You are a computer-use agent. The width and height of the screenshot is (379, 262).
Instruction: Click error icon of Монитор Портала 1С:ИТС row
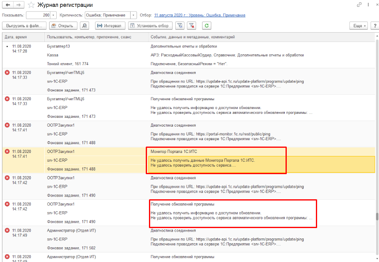click(7, 151)
